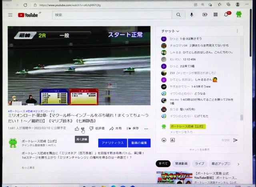The image size is (256, 187).
Task: Open the #ボートレース hashtag link
Action: [16, 111]
